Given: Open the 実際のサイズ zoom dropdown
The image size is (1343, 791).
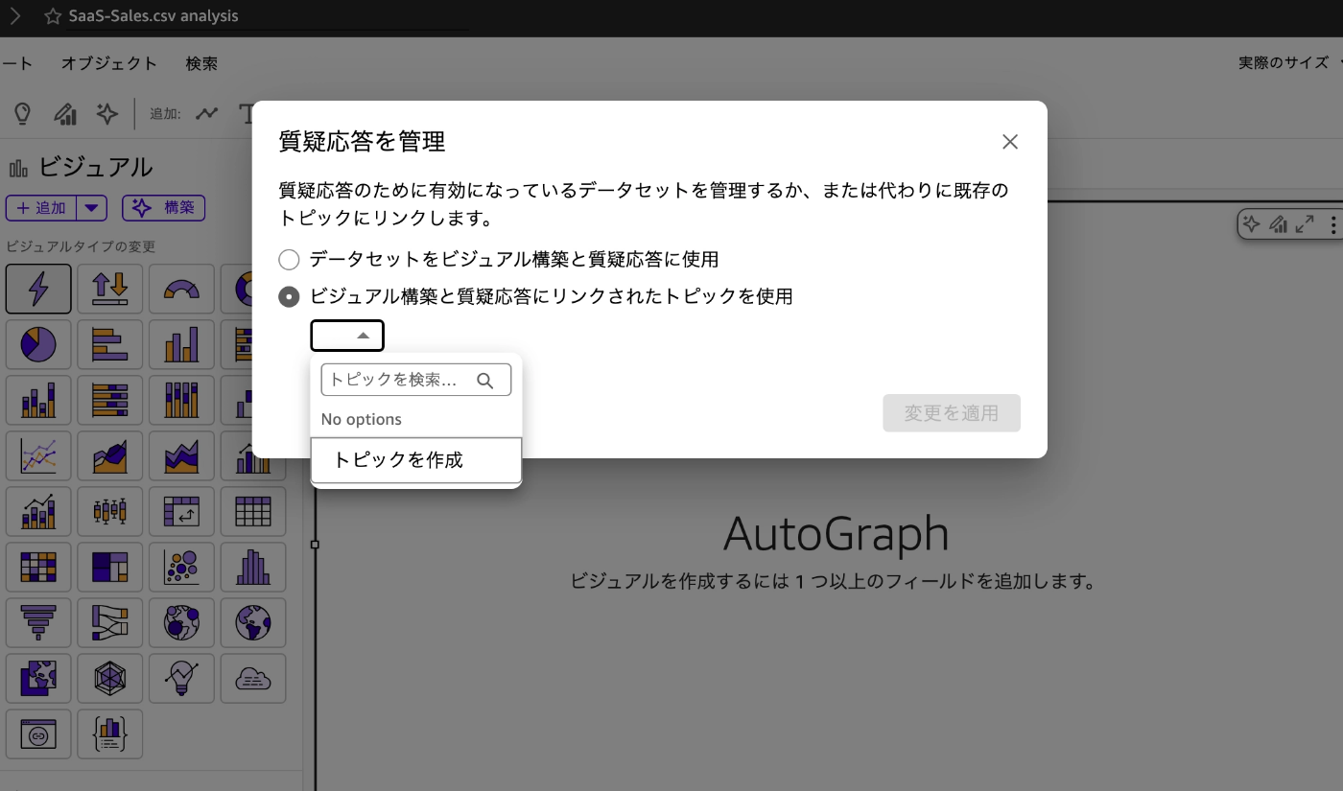Looking at the screenshot, I should coord(1288,63).
